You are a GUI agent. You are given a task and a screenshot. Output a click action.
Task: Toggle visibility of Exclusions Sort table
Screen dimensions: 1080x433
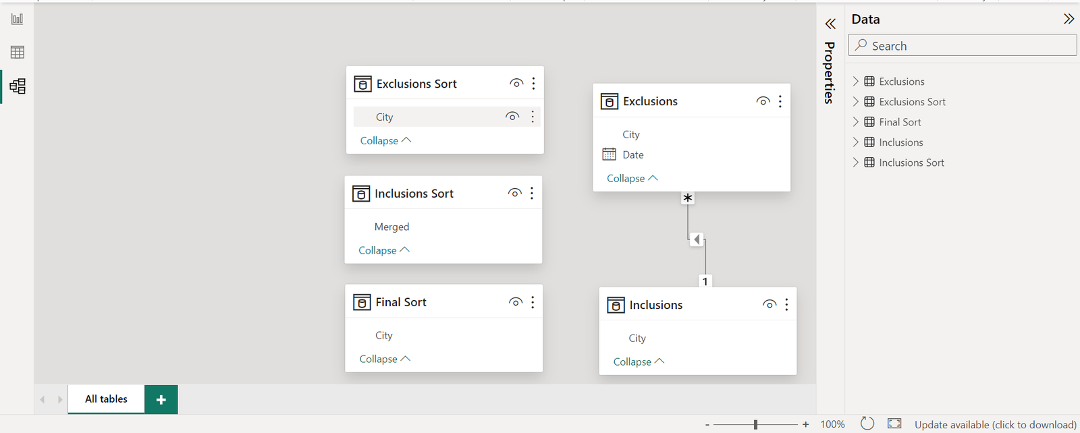click(516, 83)
